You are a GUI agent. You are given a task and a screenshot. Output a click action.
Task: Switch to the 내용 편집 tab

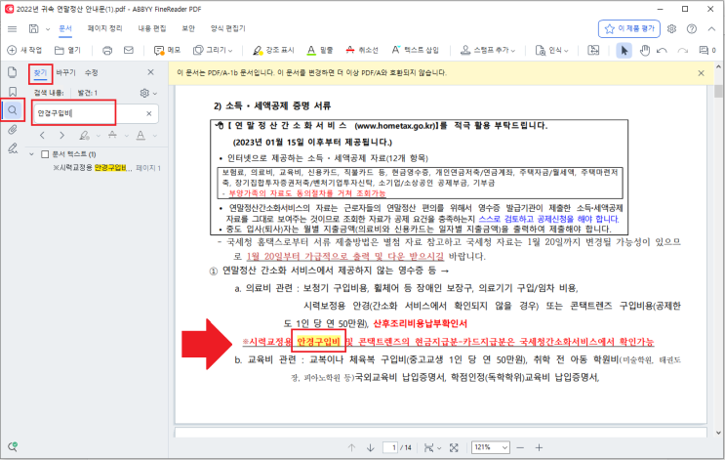[152, 28]
